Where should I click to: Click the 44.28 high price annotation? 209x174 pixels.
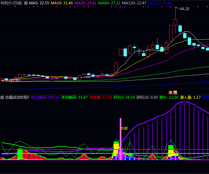(184, 9)
